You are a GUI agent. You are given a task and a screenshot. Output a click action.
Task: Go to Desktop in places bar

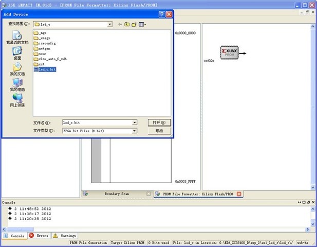pyautogui.click(x=17, y=53)
